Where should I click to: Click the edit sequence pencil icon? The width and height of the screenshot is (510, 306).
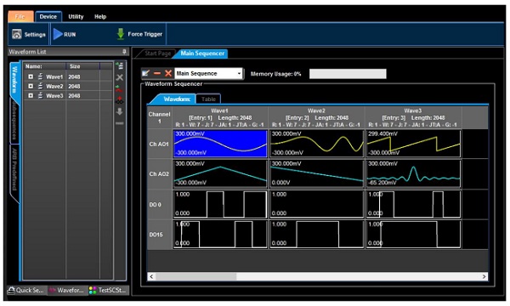[145, 73]
